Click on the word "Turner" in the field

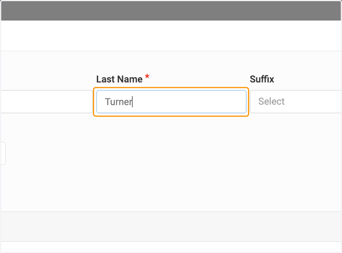[x=118, y=102]
